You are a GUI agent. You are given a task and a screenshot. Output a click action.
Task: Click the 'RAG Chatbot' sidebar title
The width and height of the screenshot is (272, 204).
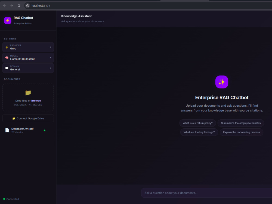(23, 18)
